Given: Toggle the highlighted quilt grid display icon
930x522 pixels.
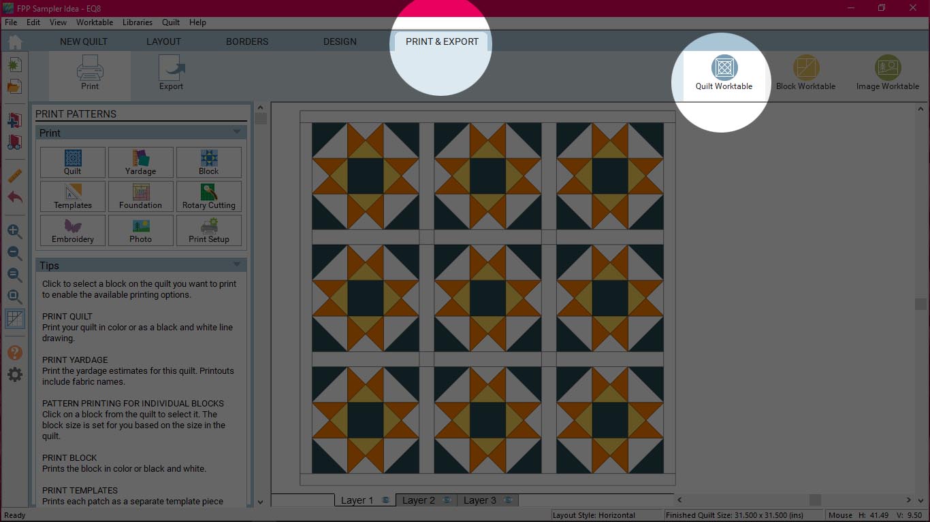Looking at the screenshot, I should [14, 319].
